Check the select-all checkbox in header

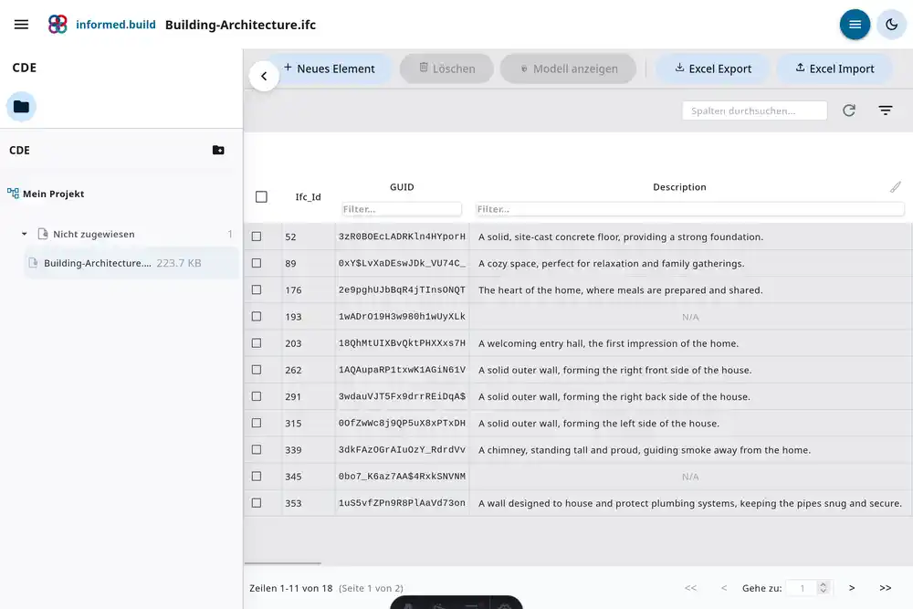coord(261,196)
